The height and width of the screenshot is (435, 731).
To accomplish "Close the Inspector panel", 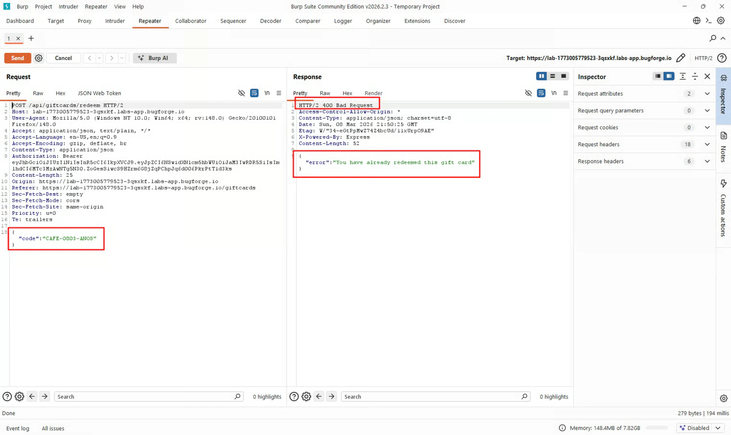I will (x=707, y=76).
